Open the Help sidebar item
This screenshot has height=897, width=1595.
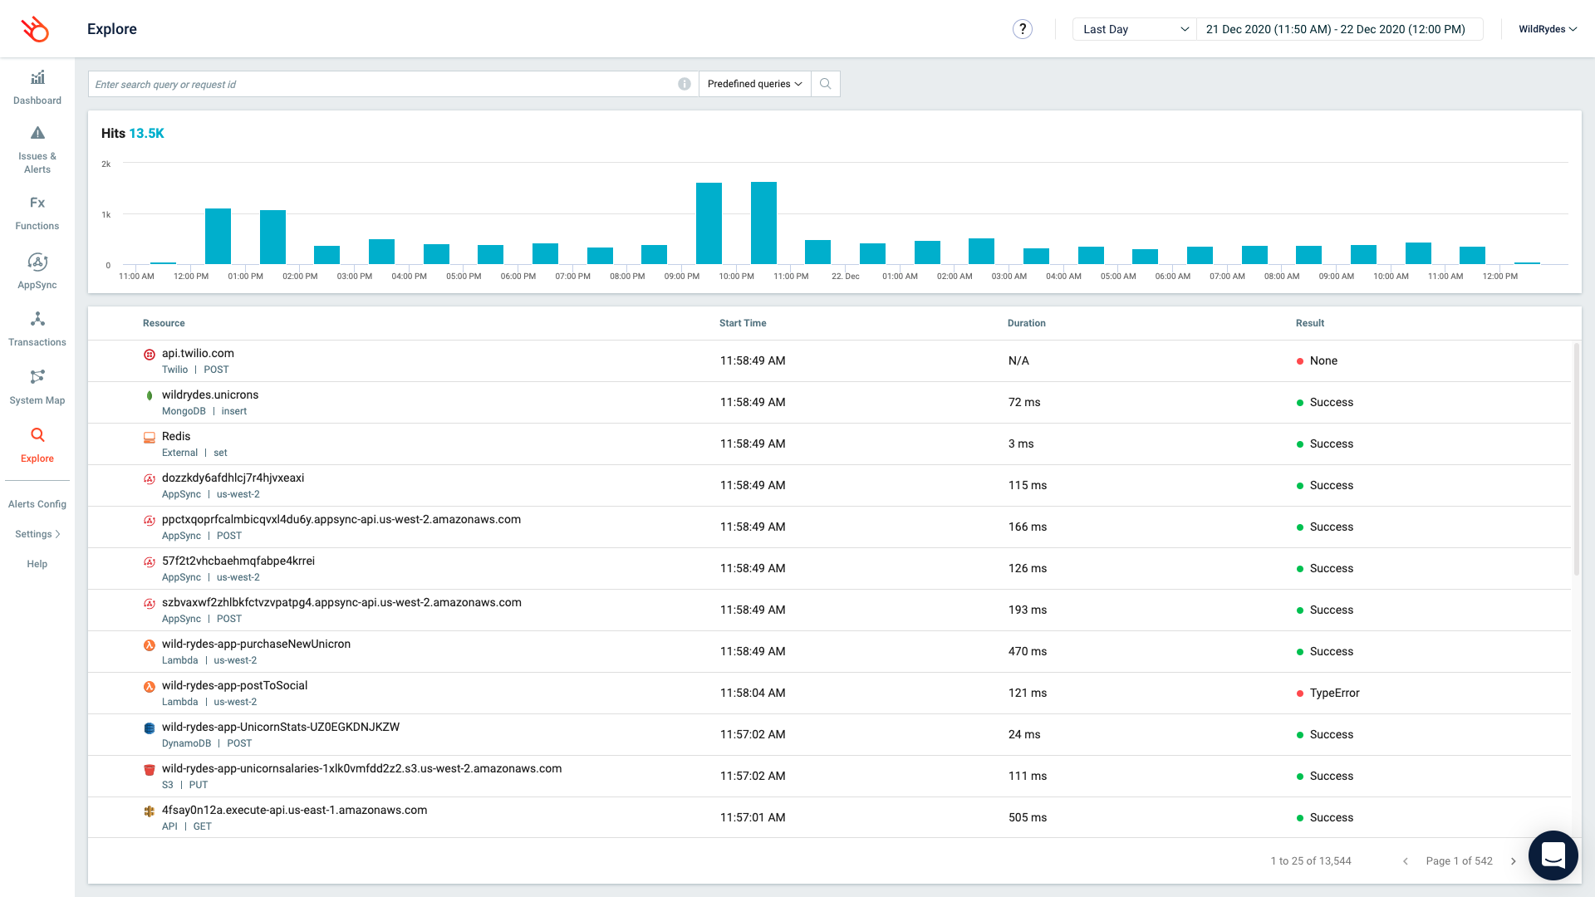coord(37,564)
